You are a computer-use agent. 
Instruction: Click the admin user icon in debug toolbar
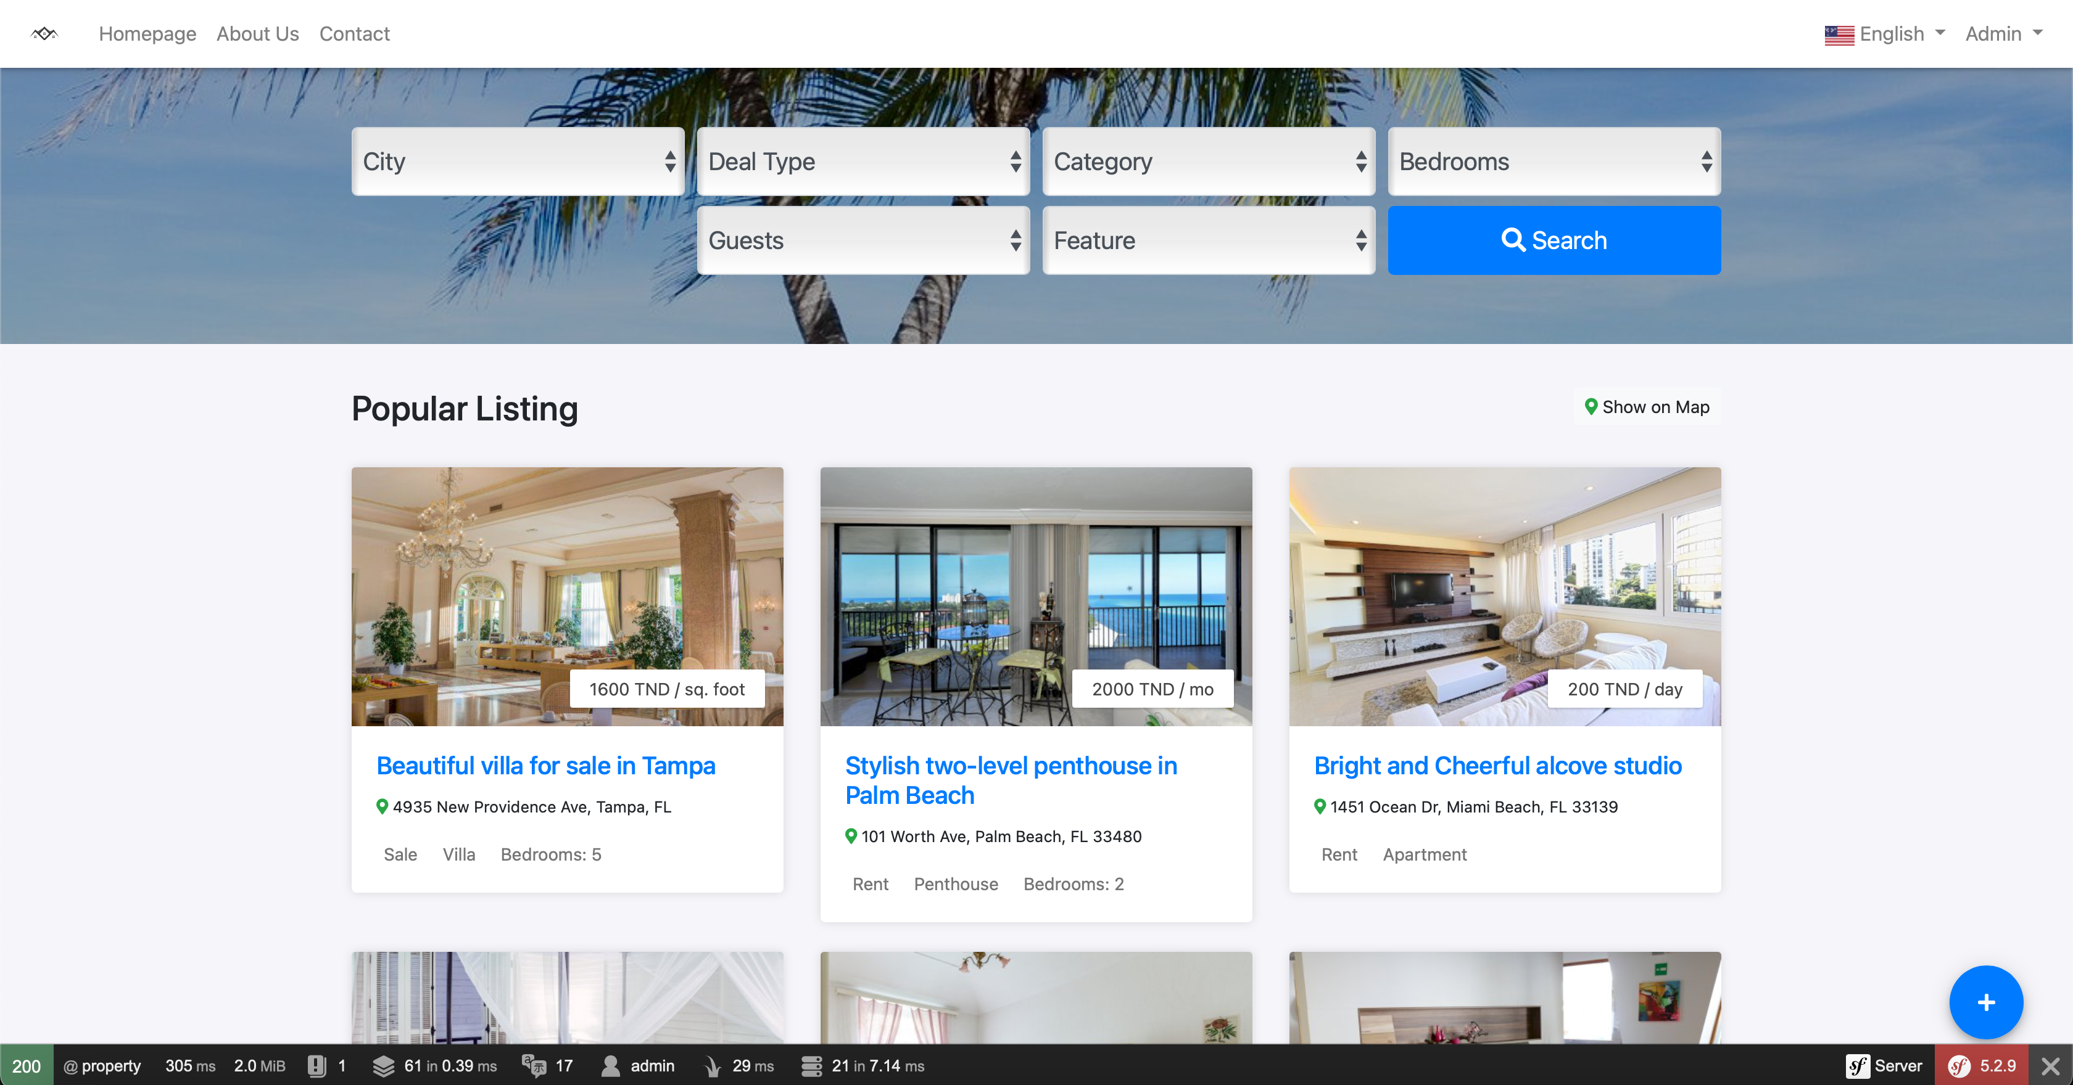611,1066
